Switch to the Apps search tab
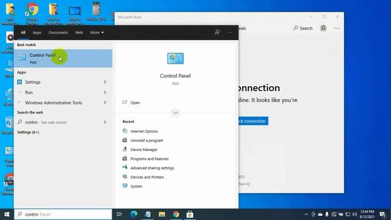Screen dimensions: 391x220 click(37, 32)
